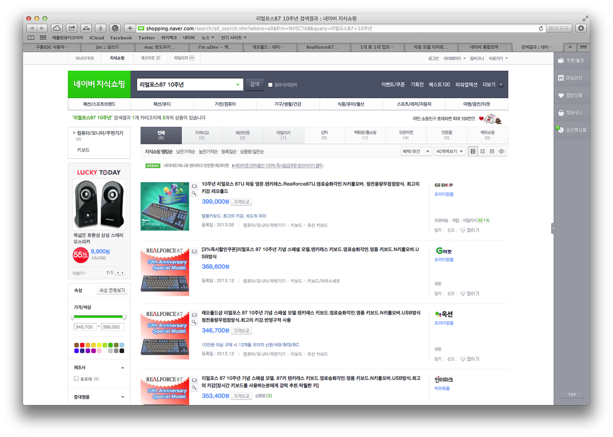This screenshot has height=437, width=613.
Task: Select the 백화점/홈쇼핑 tab
Action: [x=365, y=135]
